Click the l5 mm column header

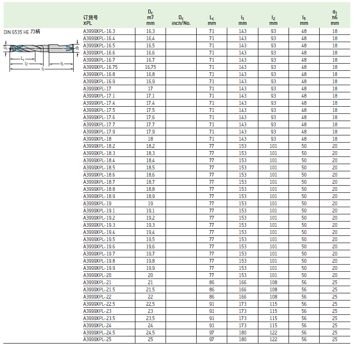pos(304,20)
